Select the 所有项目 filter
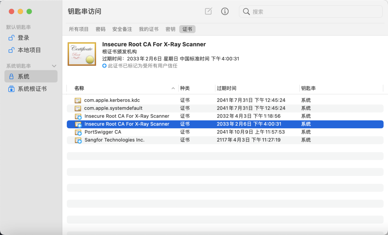This screenshot has height=235, width=388. click(79, 29)
